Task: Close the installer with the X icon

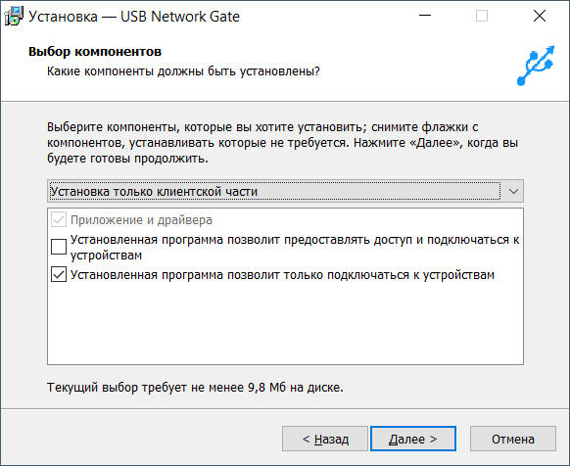Action: click(540, 16)
